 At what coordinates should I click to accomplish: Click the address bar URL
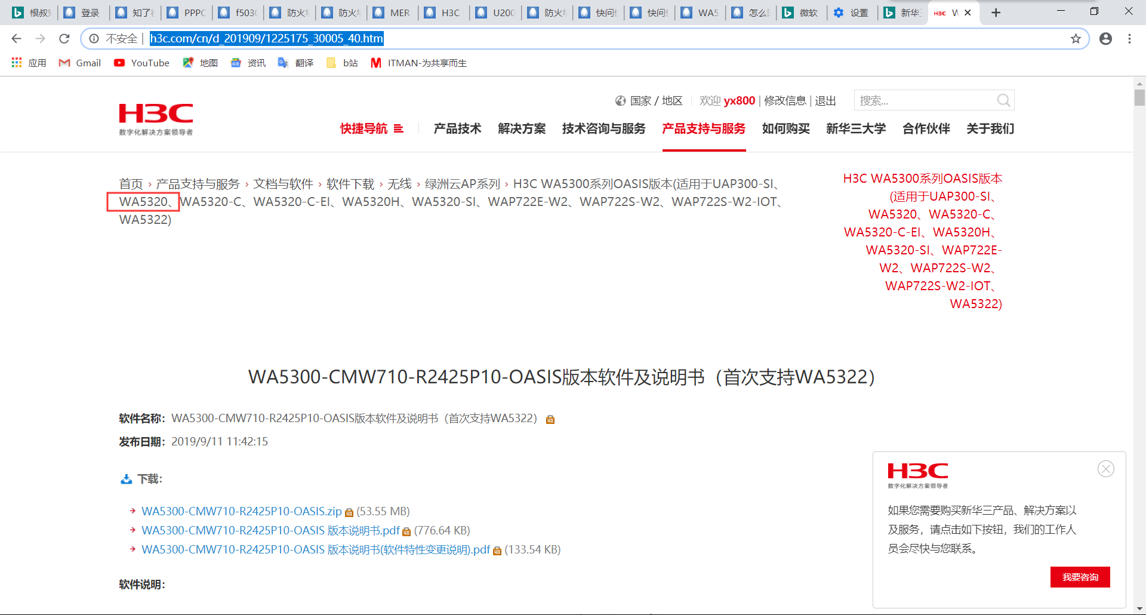click(266, 39)
